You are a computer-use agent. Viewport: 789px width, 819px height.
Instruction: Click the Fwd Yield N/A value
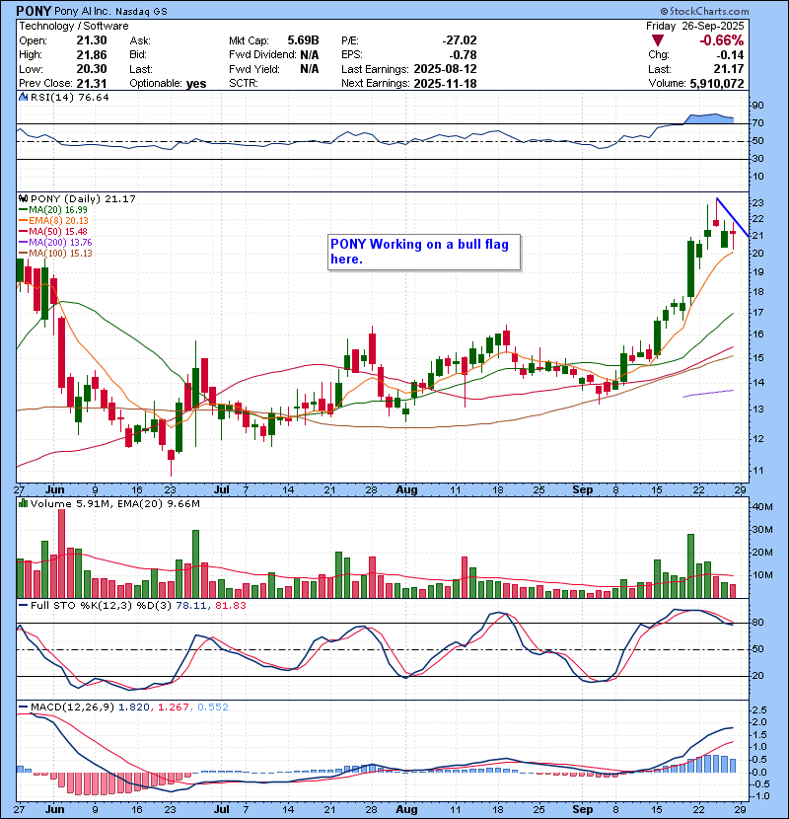(309, 69)
